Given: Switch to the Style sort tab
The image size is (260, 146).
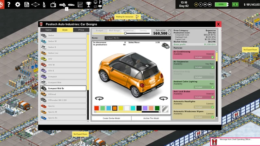Looking at the screenshot, I should click(x=65, y=30).
